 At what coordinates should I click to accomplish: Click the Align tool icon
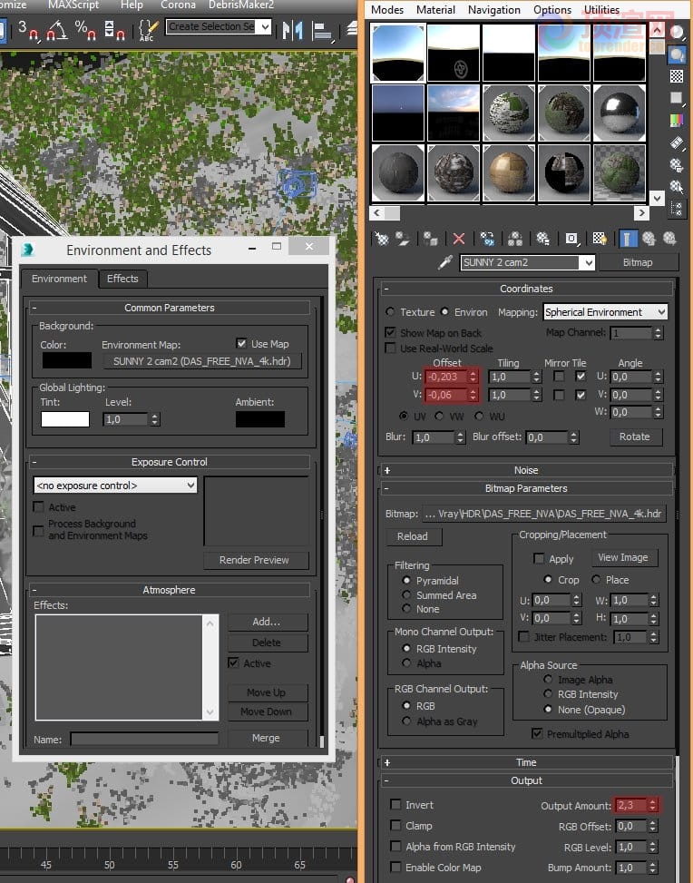pyautogui.click(x=323, y=31)
